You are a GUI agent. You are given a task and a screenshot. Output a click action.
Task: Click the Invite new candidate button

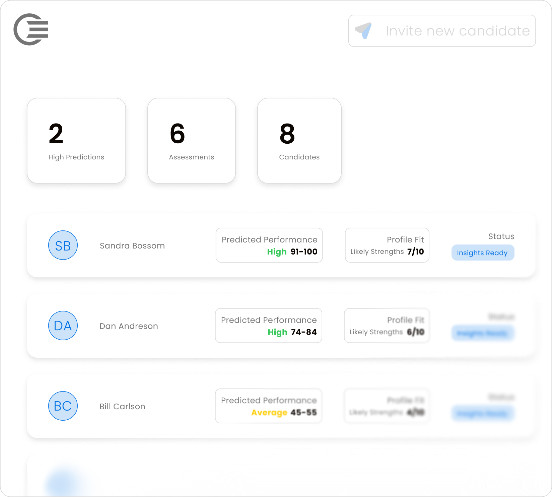tap(442, 31)
